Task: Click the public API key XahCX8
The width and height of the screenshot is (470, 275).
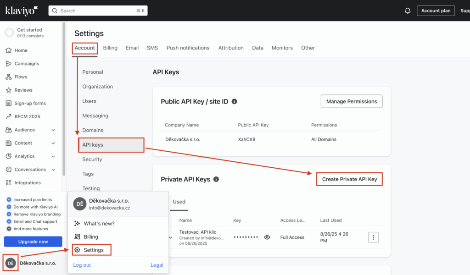Action: [x=246, y=139]
